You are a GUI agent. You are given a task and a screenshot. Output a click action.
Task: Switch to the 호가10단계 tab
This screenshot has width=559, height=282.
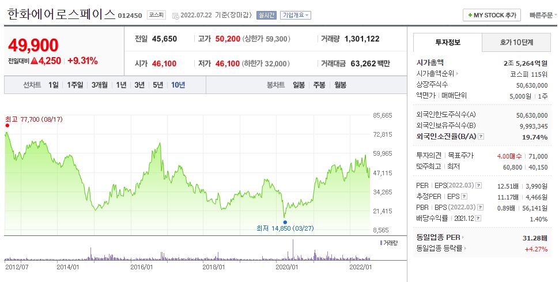click(x=516, y=43)
